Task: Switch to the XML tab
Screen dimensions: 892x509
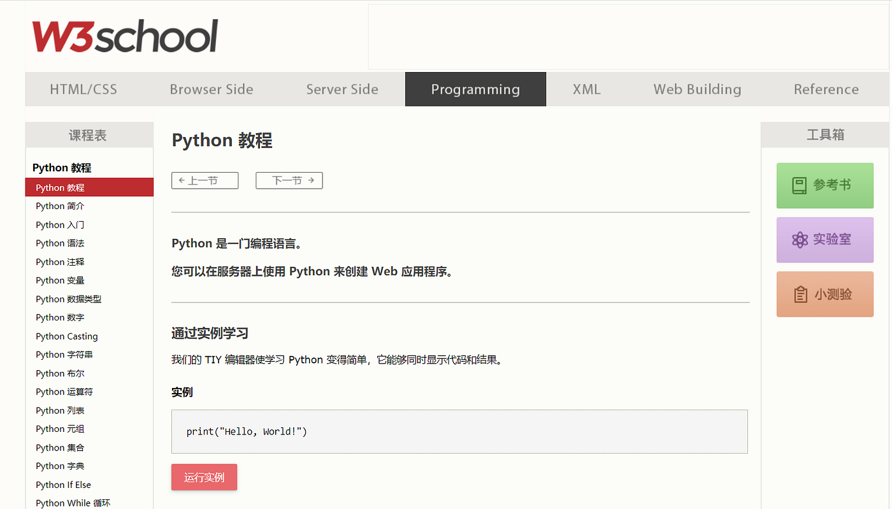Action: pyautogui.click(x=586, y=89)
